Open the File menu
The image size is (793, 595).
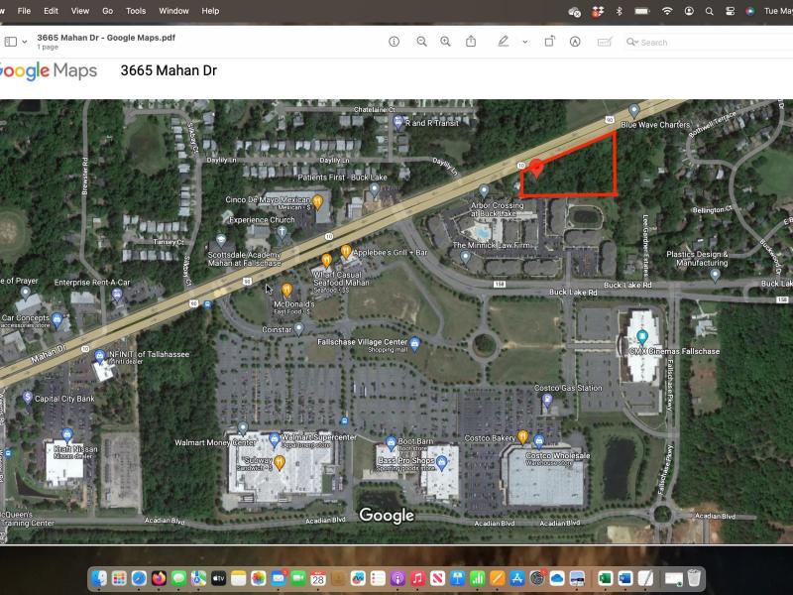pos(24,11)
